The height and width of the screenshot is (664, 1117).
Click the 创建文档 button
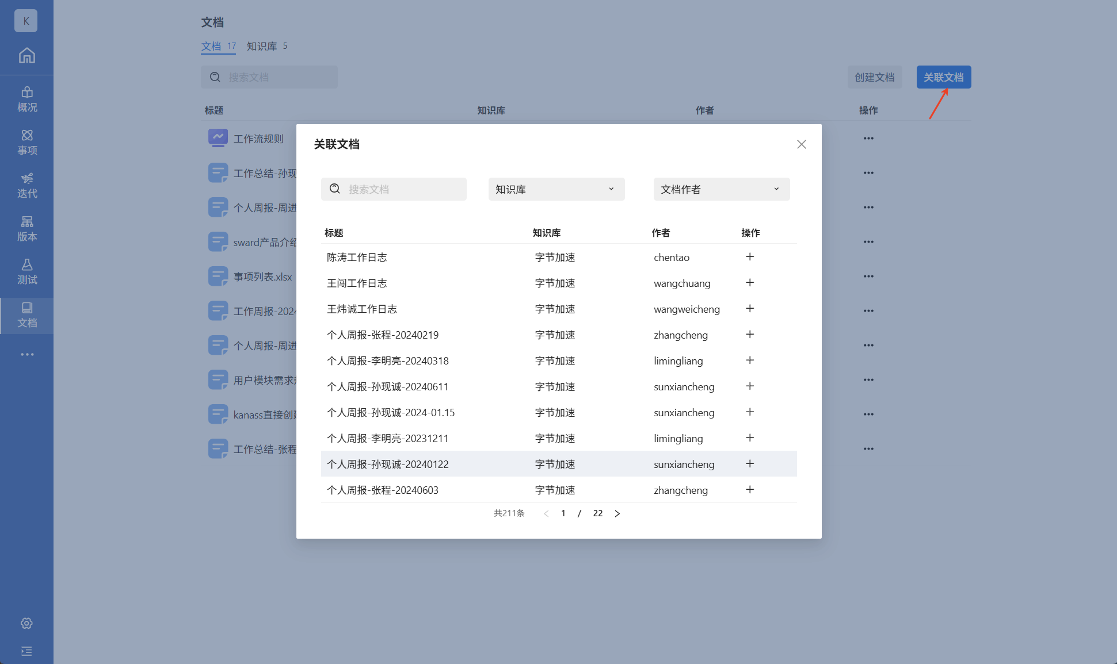click(x=874, y=77)
